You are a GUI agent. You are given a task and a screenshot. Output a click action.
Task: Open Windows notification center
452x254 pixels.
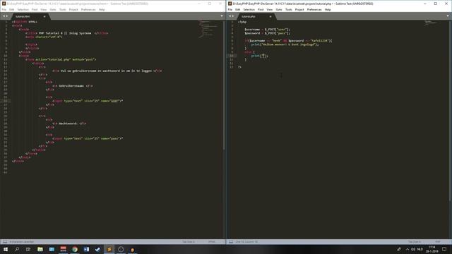(444, 249)
